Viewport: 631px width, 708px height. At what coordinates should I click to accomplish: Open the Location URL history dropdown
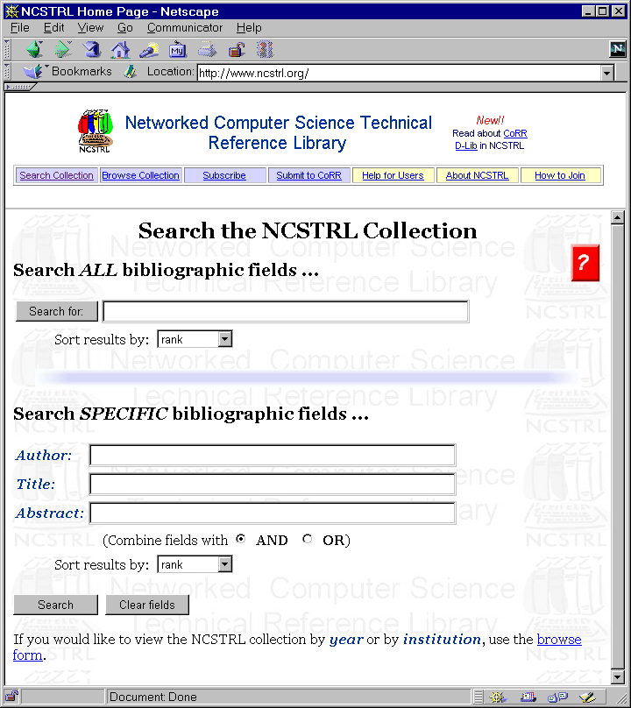pyautogui.click(x=607, y=73)
